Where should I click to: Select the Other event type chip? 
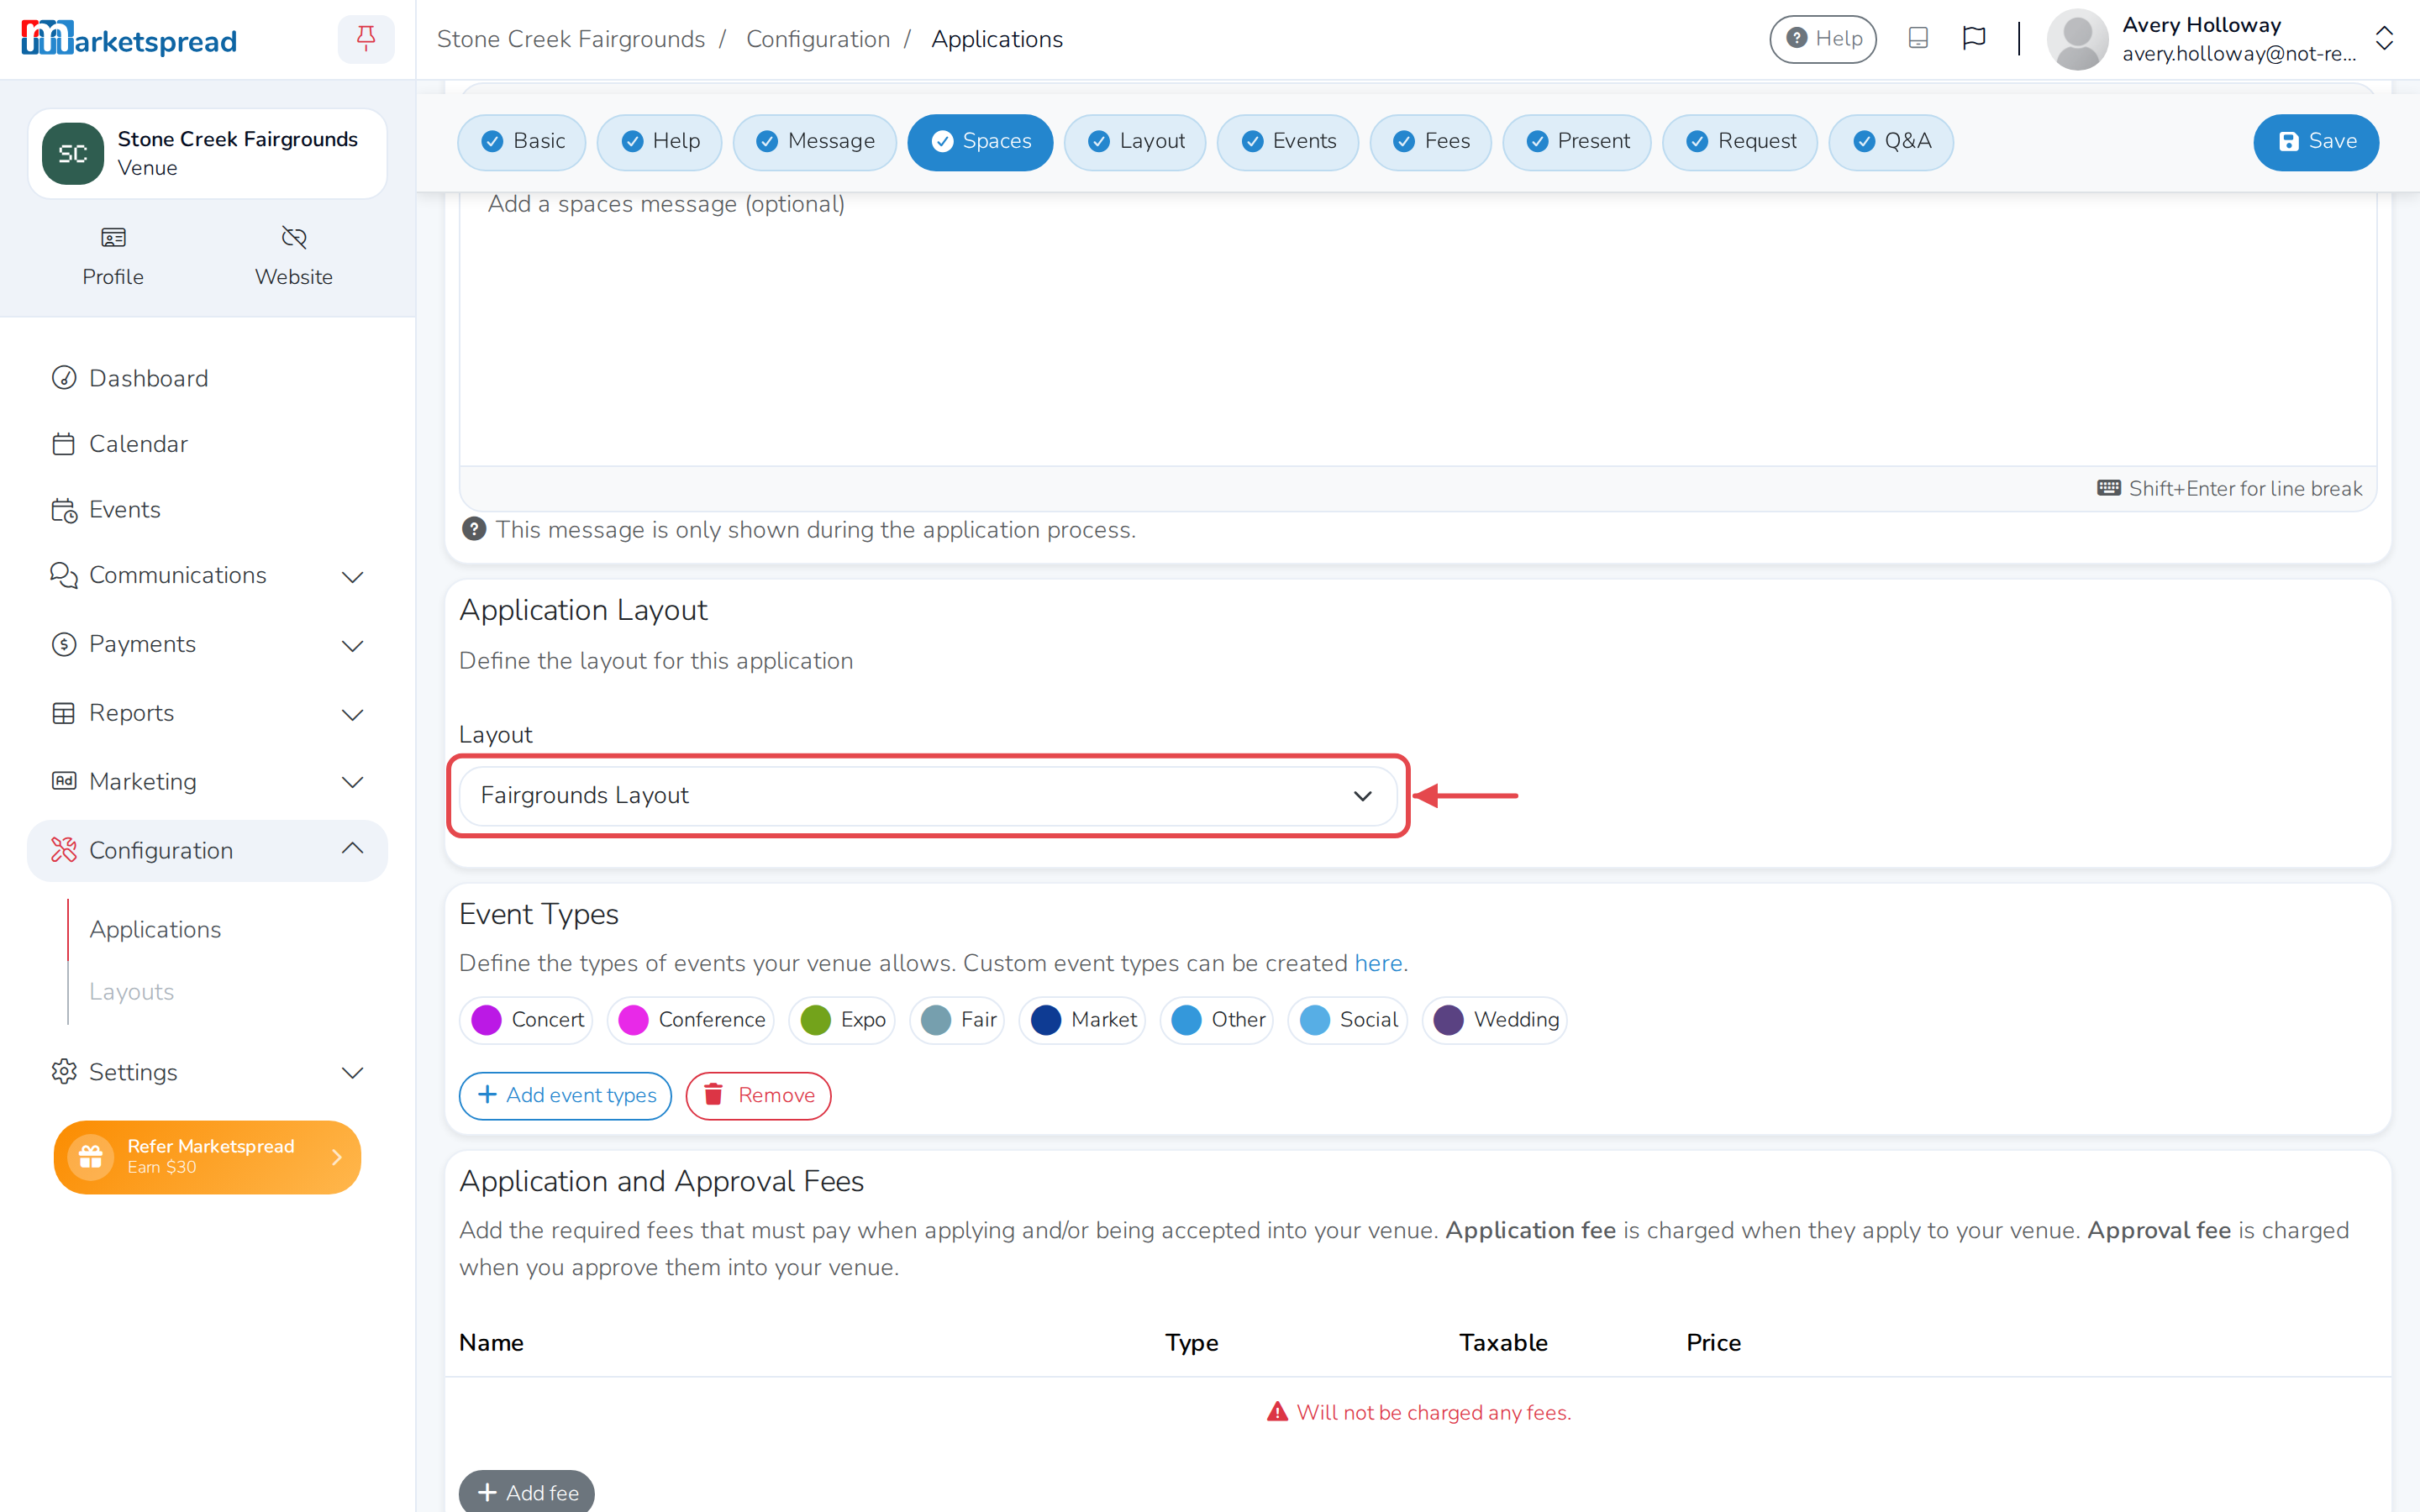click(x=1217, y=1020)
